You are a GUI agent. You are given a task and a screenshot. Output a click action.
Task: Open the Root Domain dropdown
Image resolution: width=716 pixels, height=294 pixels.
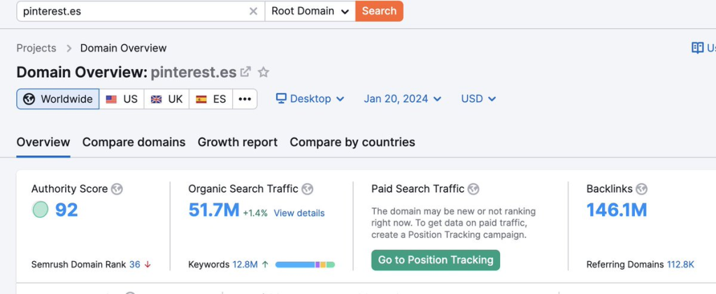(310, 11)
